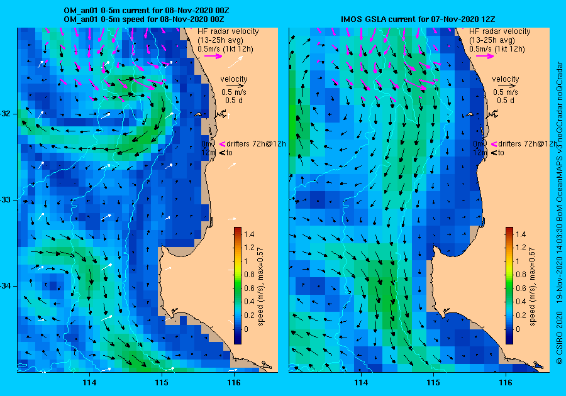This screenshot has height=396, width=566.
Task: Click the '(13-25h avg)' text in right map
Action: [492, 40]
